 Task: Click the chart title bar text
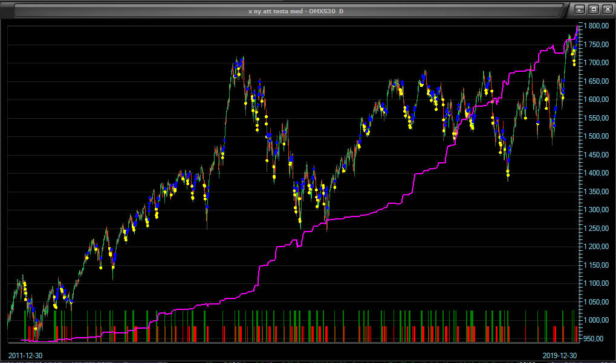(296, 11)
